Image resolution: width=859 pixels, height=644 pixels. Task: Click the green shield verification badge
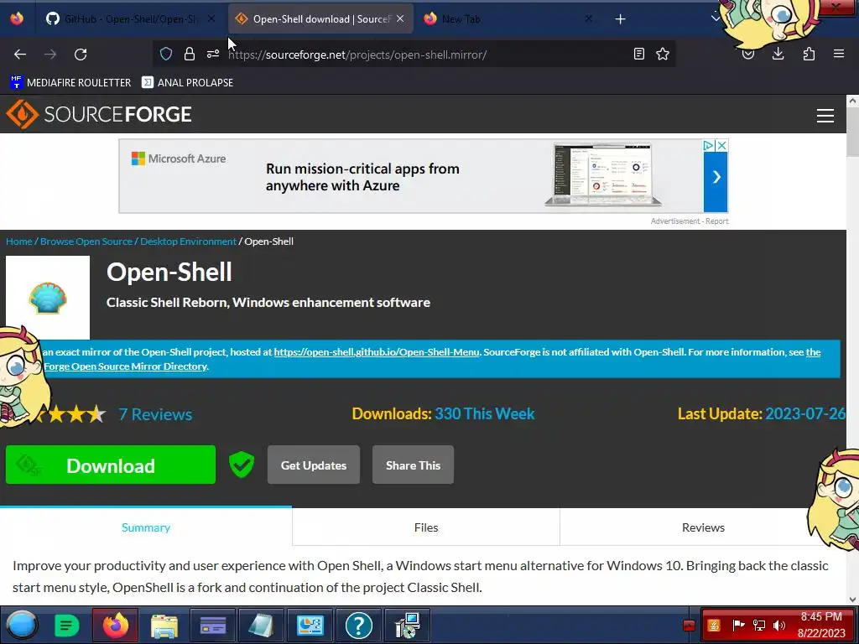(x=242, y=465)
